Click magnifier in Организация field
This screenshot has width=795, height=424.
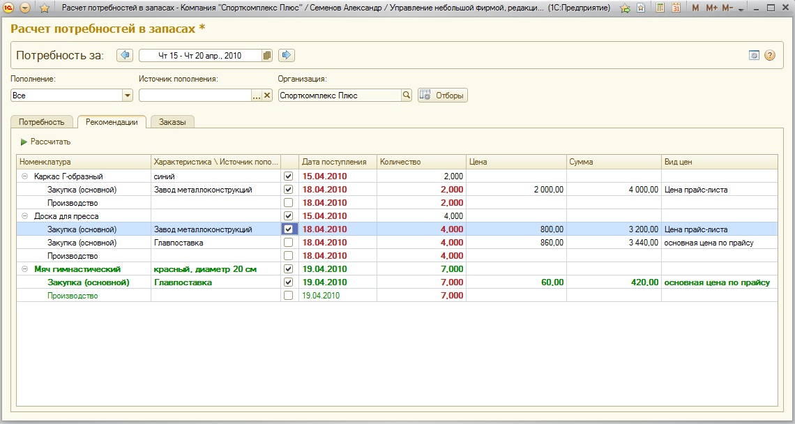click(x=407, y=96)
